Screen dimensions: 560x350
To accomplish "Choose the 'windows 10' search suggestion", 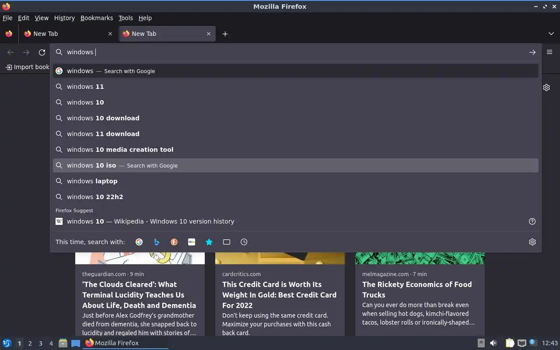I will click(x=296, y=102).
